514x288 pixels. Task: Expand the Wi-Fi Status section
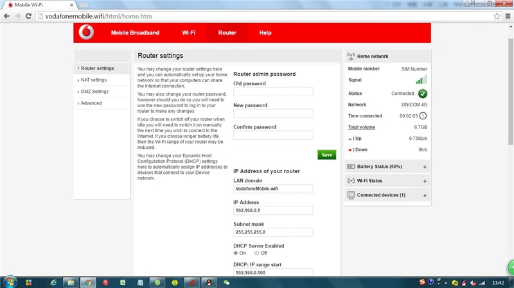tap(425, 181)
